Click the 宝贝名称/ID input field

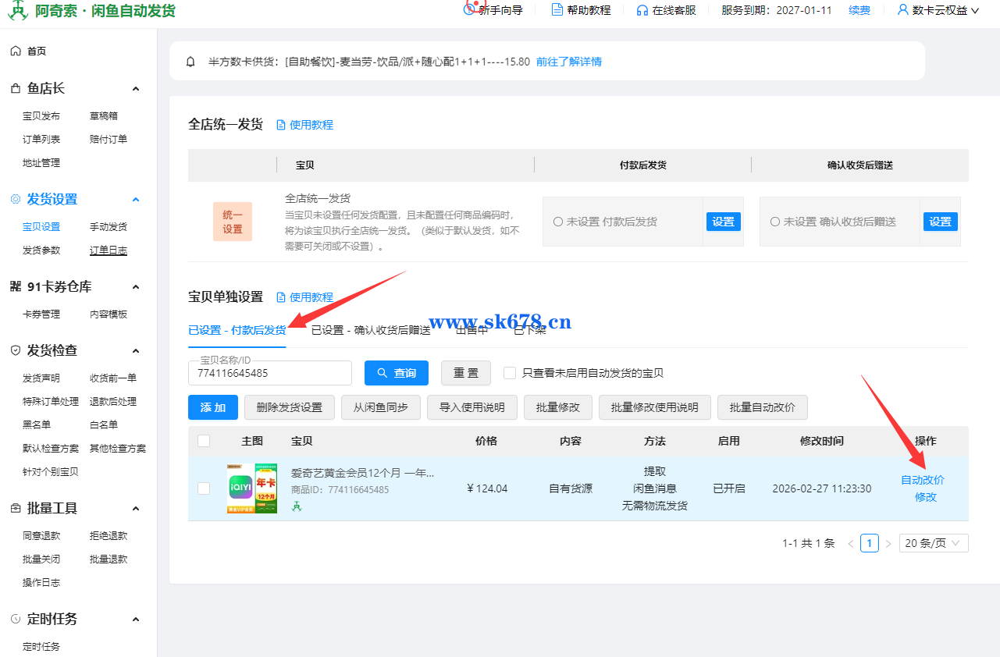(269, 374)
